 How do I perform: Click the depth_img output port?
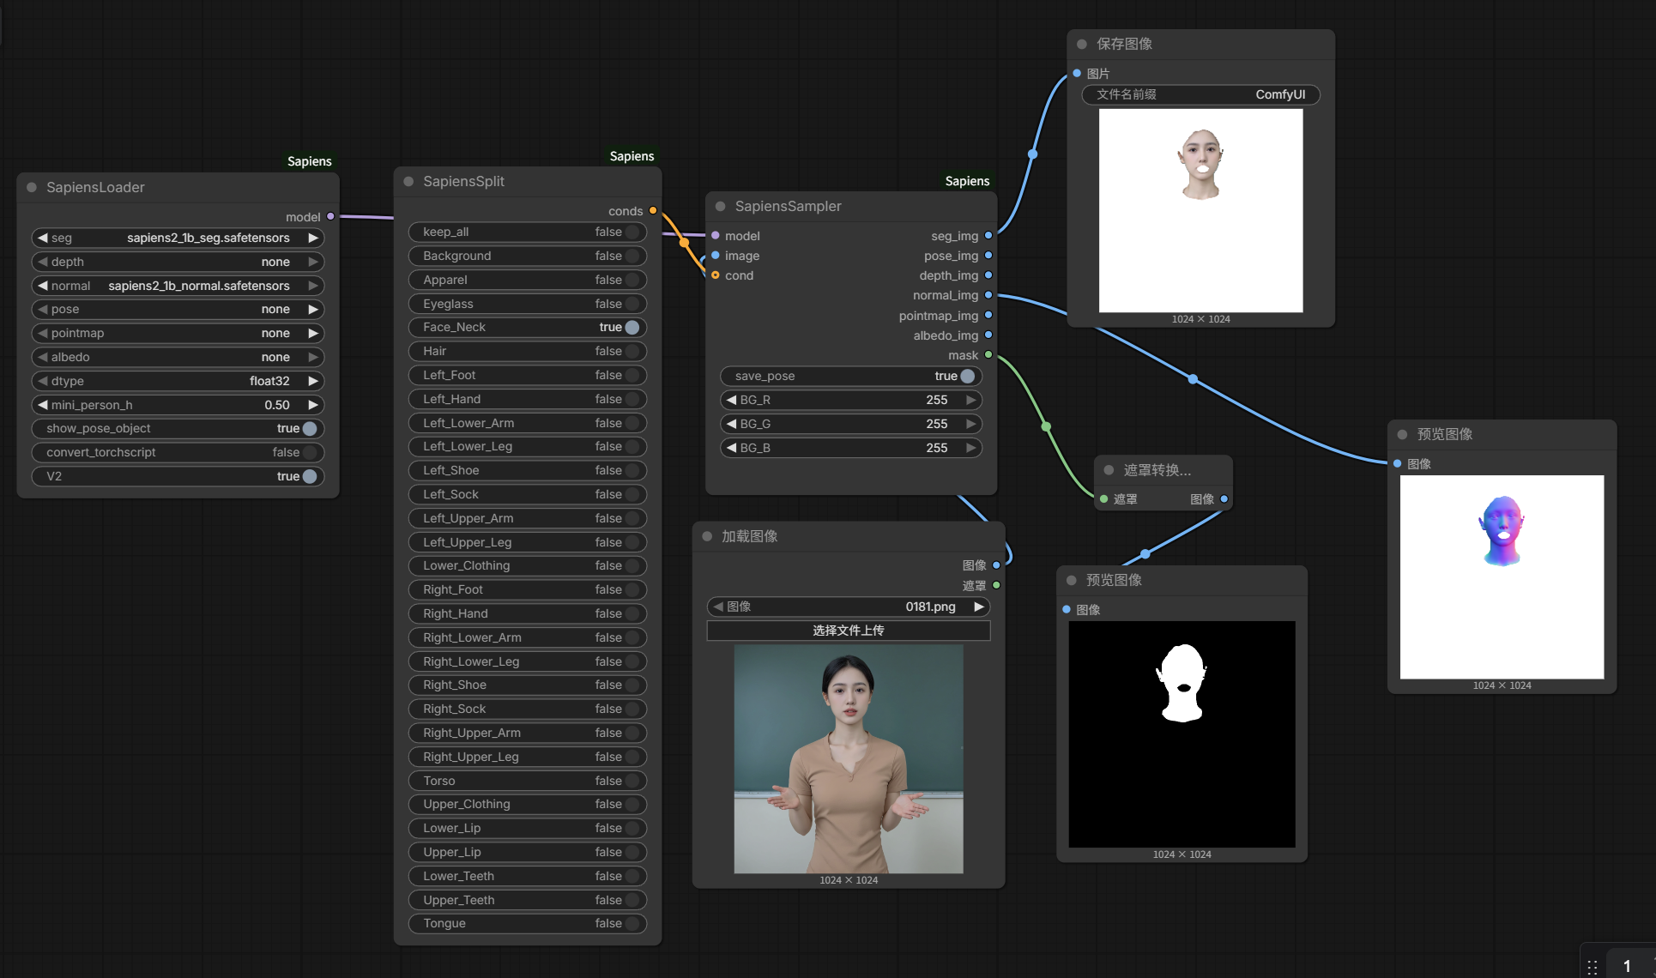tap(988, 275)
